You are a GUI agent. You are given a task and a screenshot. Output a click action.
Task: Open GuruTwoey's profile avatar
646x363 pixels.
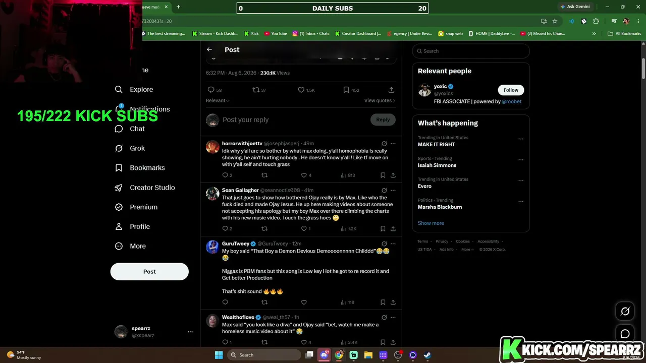point(212,247)
